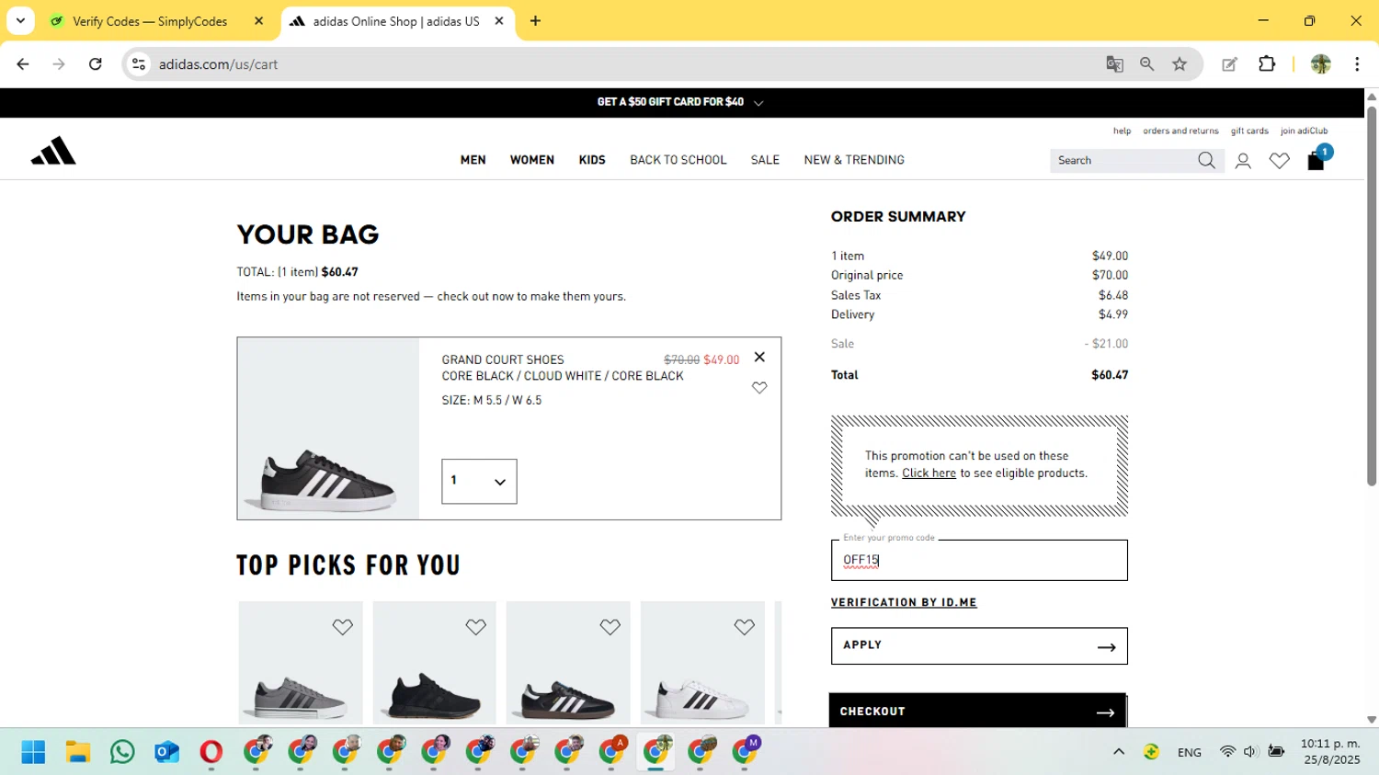Viewport: 1379px width, 775px height.
Task: Click join adiClub link
Action: [1304, 131]
